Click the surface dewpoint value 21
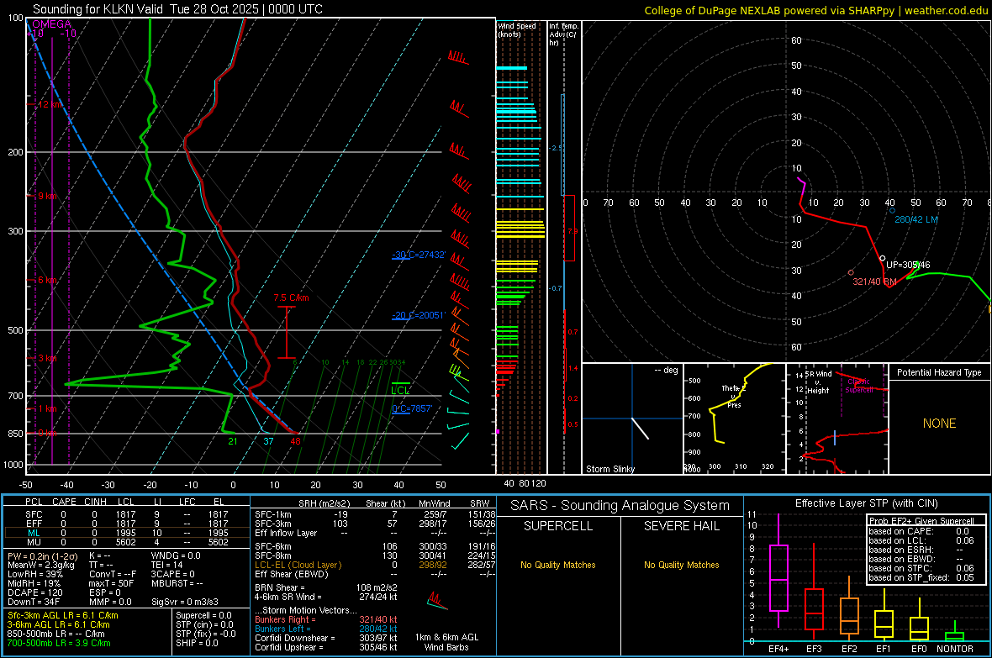Screen dimensions: 992x658 point(233,442)
